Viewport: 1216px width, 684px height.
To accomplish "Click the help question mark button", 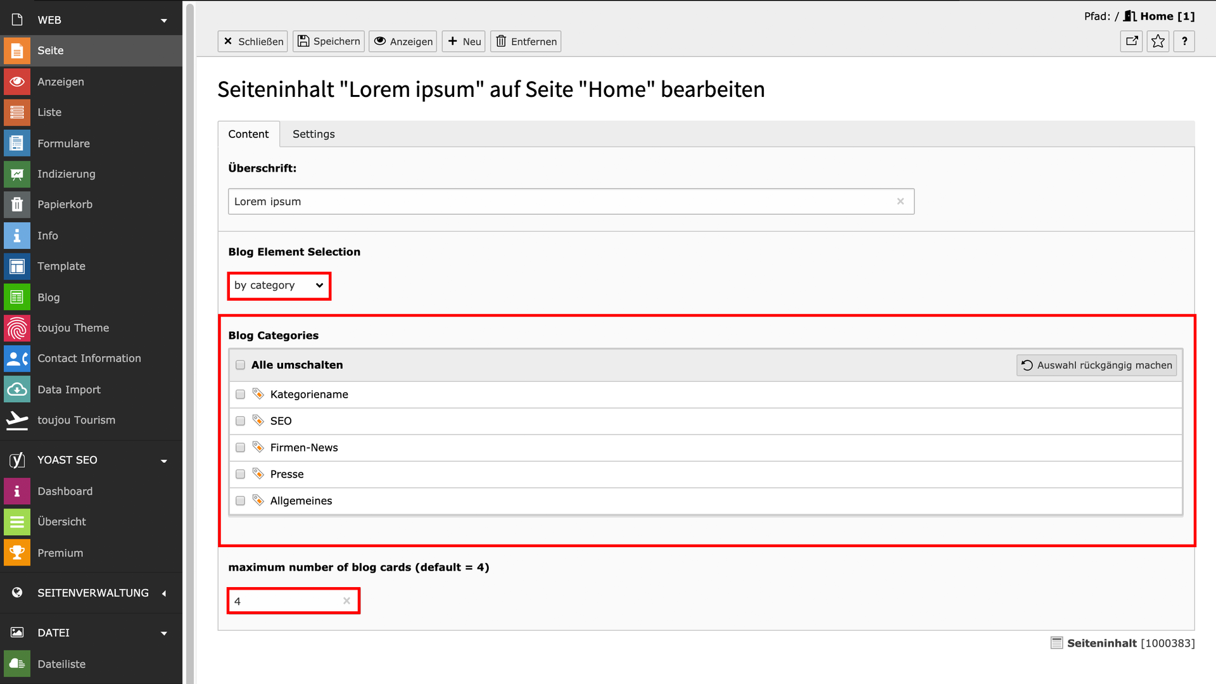I will [x=1184, y=42].
